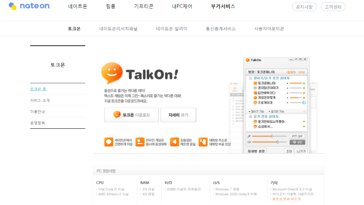Select the 통신중계서비스 sub-tab
The width and height of the screenshot is (364, 205).
(x=221, y=29)
